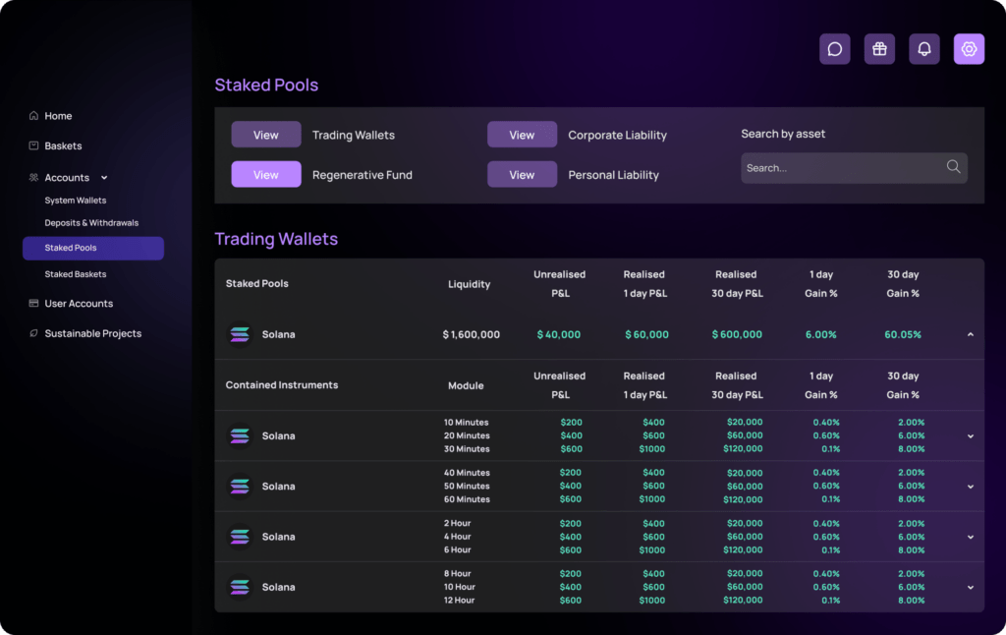
Task: Open the chat messages icon
Action: pyautogui.click(x=835, y=49)
